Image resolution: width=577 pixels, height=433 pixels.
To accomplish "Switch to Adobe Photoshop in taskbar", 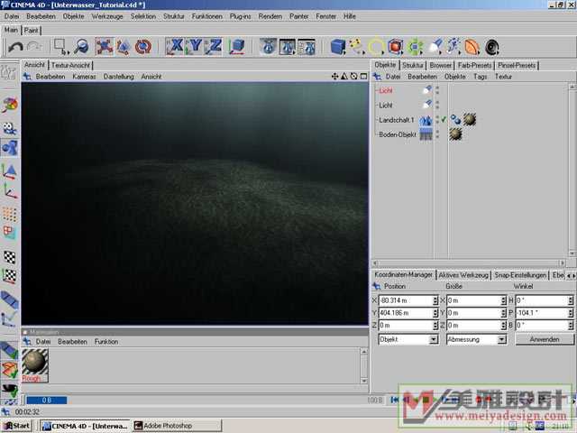I will pyautogui.click(x=170, y=425).
